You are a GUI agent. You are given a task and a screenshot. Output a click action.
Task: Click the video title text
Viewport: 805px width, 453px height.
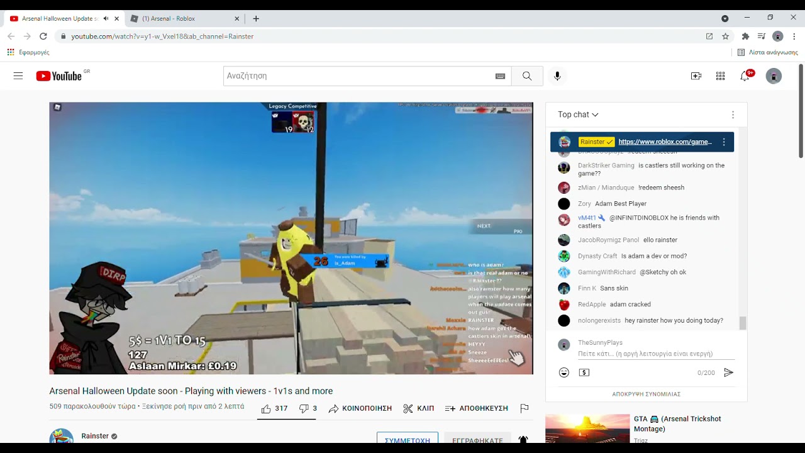click(x=191, y=391)
